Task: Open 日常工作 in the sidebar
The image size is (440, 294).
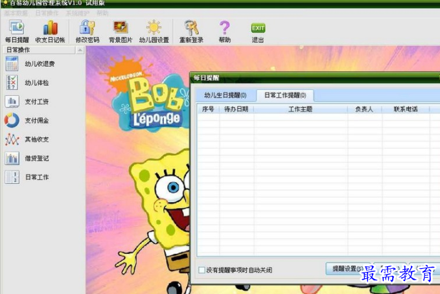Action: pyautogui.click(x=27, y=177)
